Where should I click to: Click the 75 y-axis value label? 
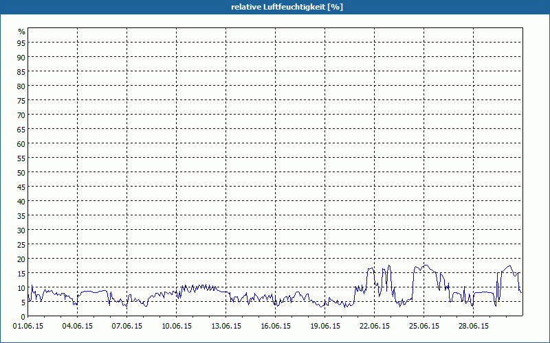pos(21,101)
